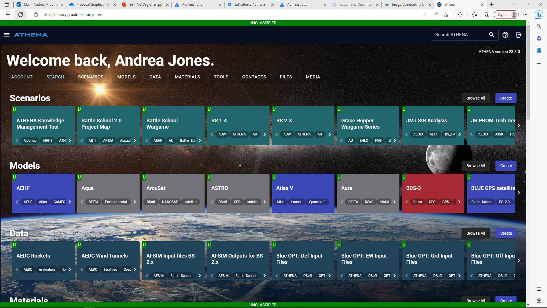Click the China tag on BDS-3
This screenshot has width=547, height=308.
pos(417,202)
